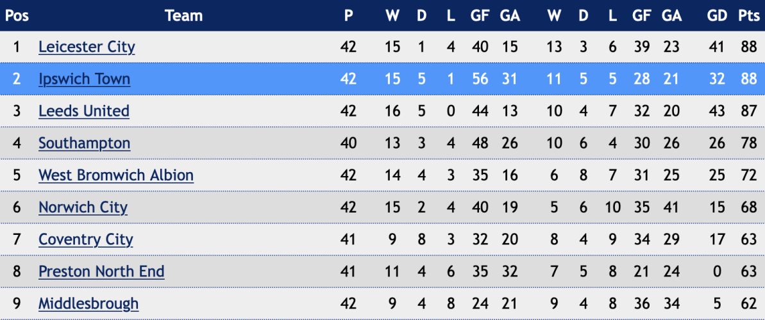Open the Ipswich Town team link
Screen dimensions: 765x320
(x=85, y=79)
